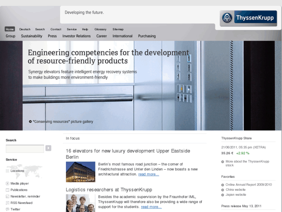
Task: Open Logistics researchers at ThyssenKrupp headline
Action: point(109,190)
